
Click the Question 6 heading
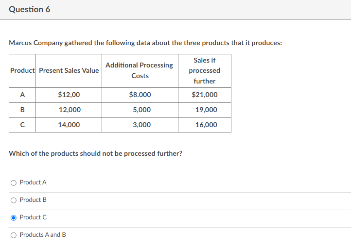(29, 9)
